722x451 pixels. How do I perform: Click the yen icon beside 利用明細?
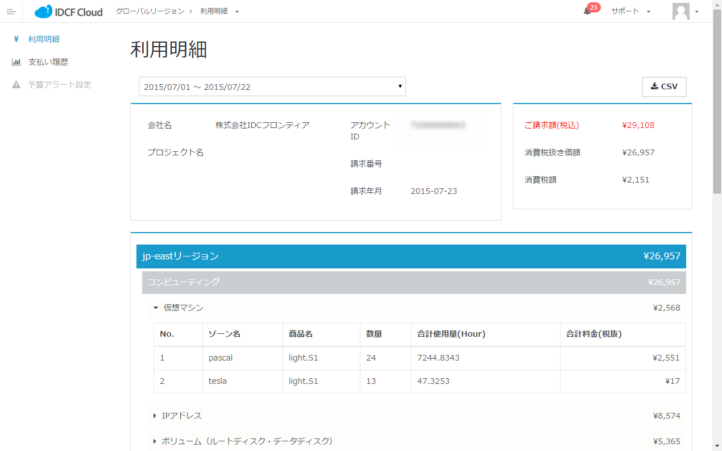16,39
